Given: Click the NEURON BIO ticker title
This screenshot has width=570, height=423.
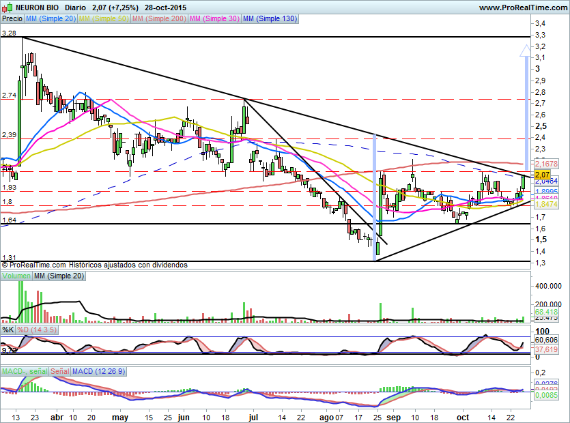Looking at the screenshot, I should (x=38, y=8).
